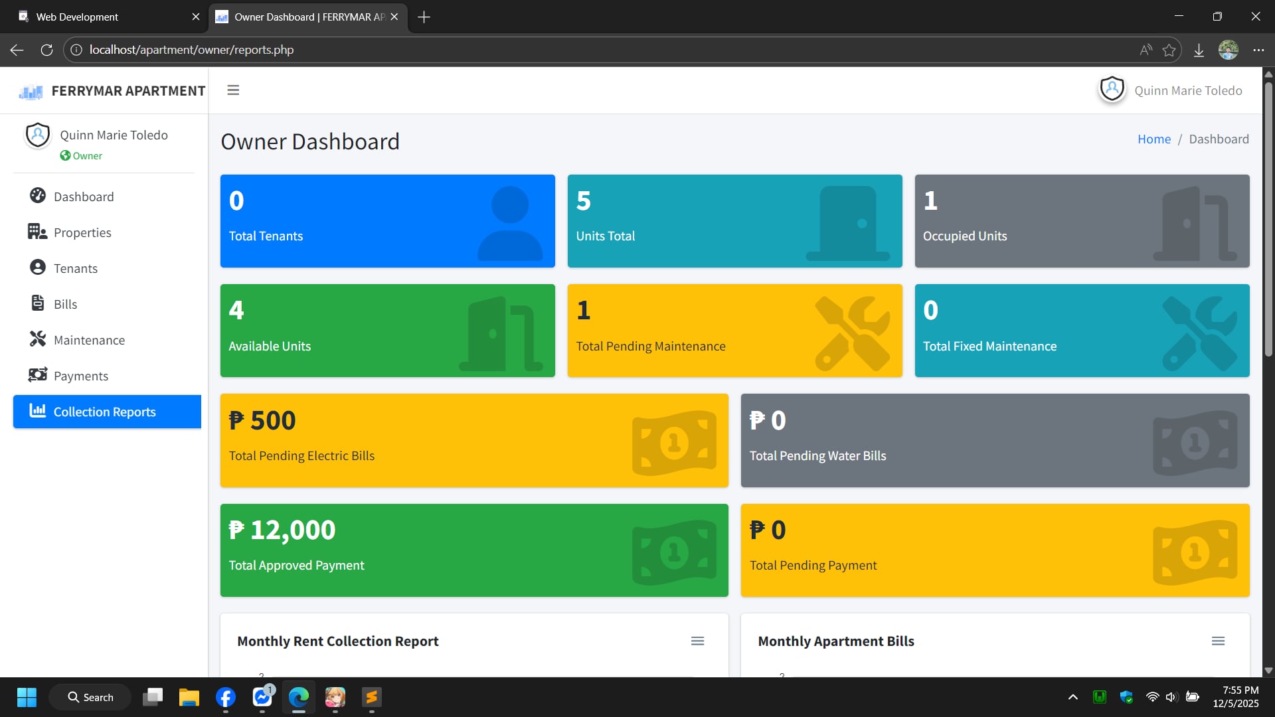Toggle the sidebar hamburger menu
The image size is (1275, 717).
pyautogui.click(x=233, y=90)
